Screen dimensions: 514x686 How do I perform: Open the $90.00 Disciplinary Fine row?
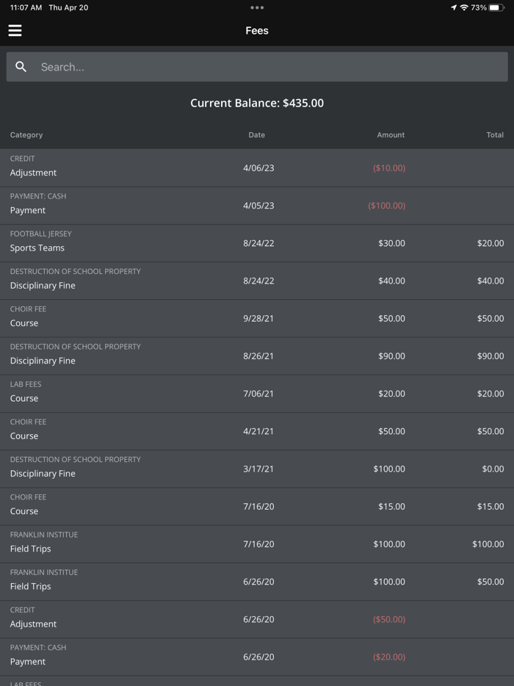[257, 356]
